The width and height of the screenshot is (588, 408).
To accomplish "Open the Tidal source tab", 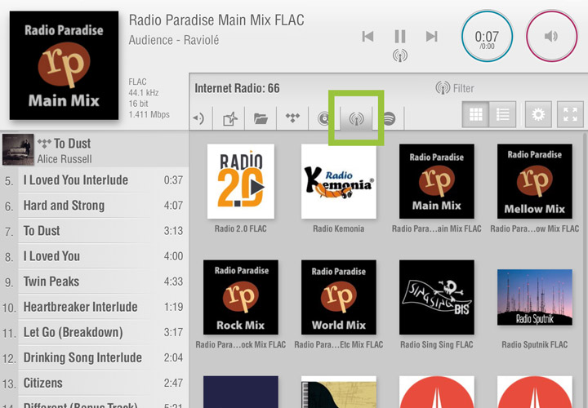I will (x=292, y=118).
